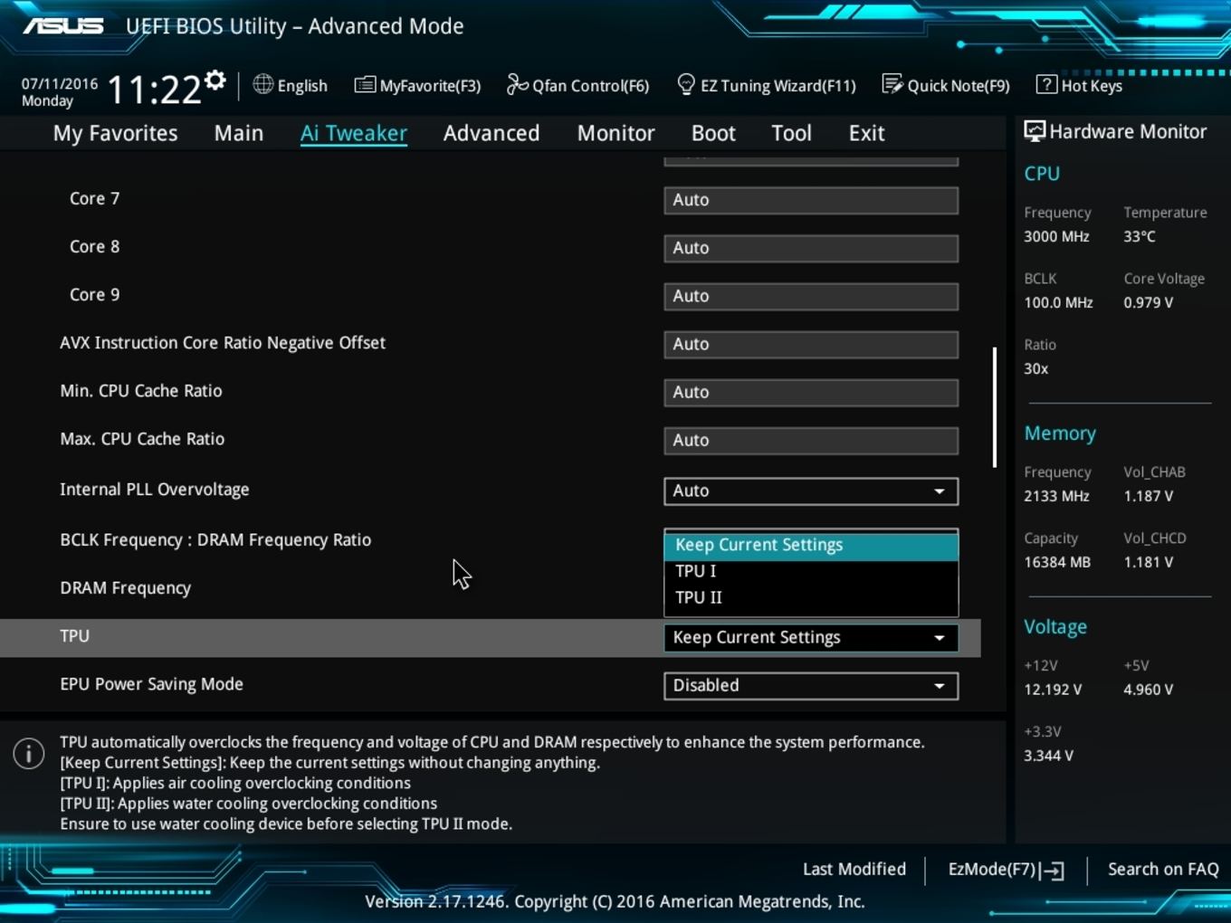Switch to the Boot tab
The height and width of the screenshot is (923, 1231).
click(x=713, y=133)
